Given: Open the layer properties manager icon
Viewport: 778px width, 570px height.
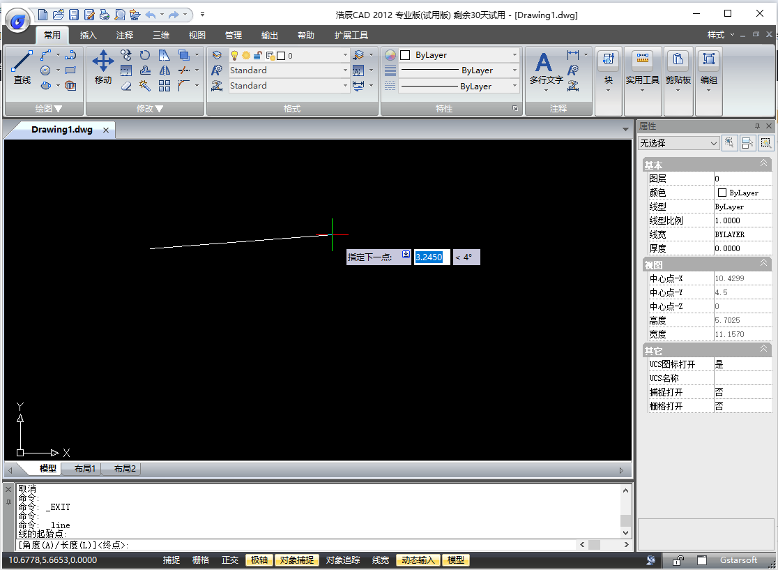Looking at the screenshot, I should pyautogui.click(x=217, y=55).
